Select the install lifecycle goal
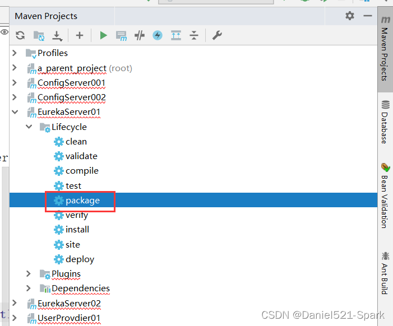This screenshot has height=326, width=393. click(77, 229)
